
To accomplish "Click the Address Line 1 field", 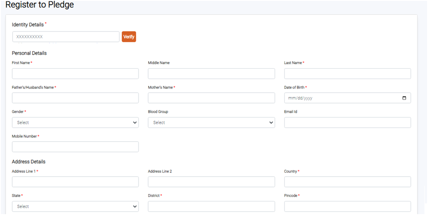I will (75, 182).
